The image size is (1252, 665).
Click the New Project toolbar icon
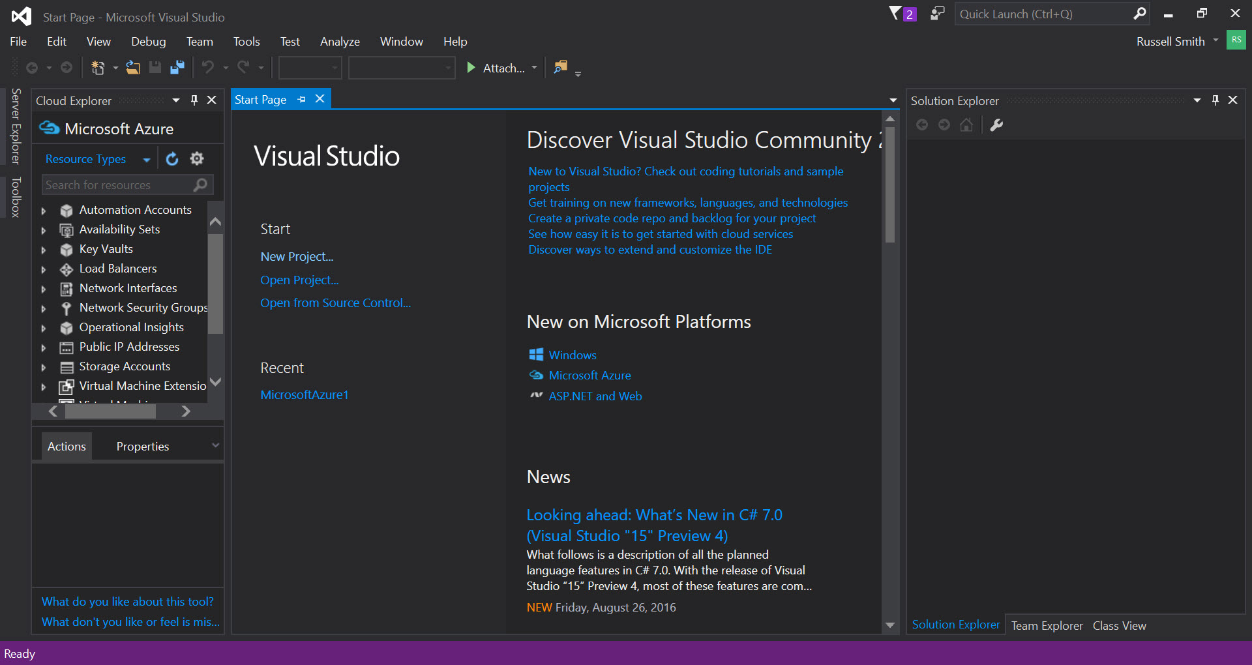click(x=98, y=68)
